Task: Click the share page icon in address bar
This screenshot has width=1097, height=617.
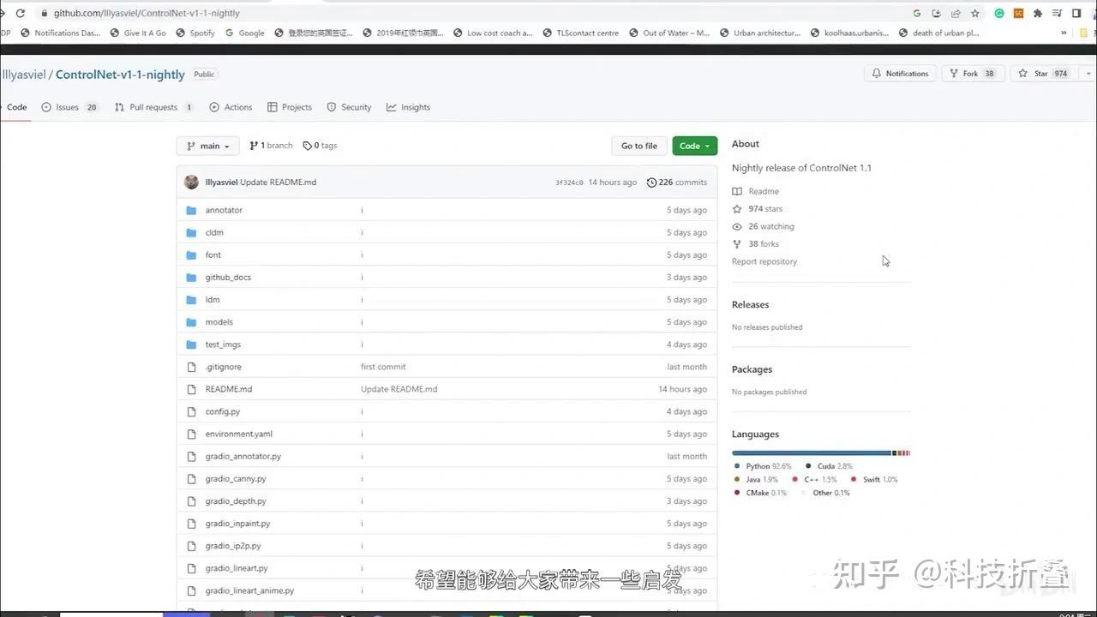Action: coord(956,13)
